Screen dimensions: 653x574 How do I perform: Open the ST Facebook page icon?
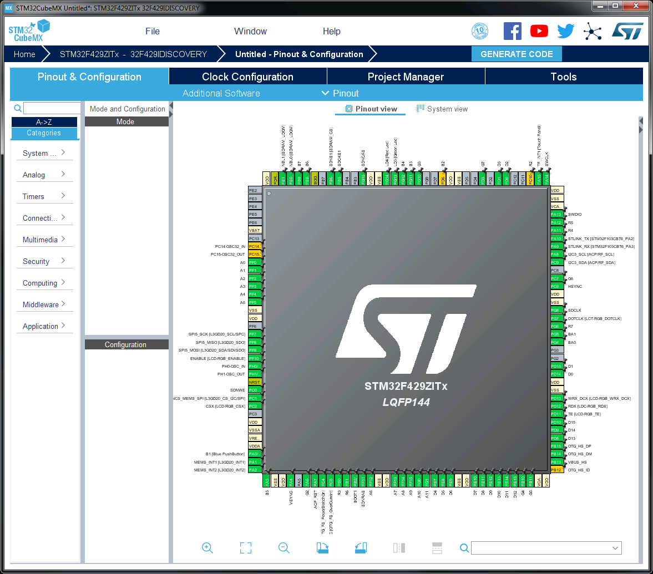tap(512, 31)
